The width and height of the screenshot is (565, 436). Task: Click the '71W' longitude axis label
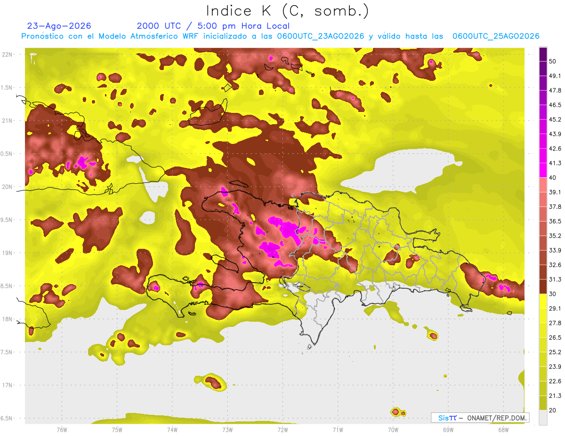[338, 429]
